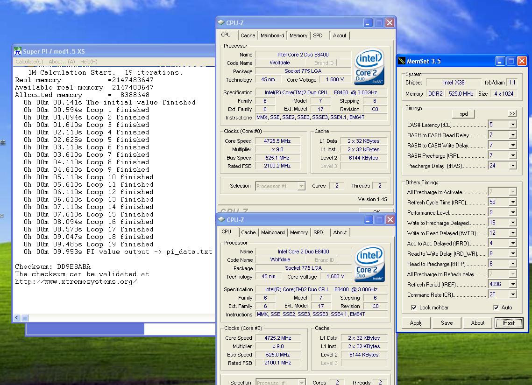Viewport: 532px width, 385px height.
Task: Click Level 2 cache 6144 KBytes in upper CPU-Z
Action: (x=363, y=158)
